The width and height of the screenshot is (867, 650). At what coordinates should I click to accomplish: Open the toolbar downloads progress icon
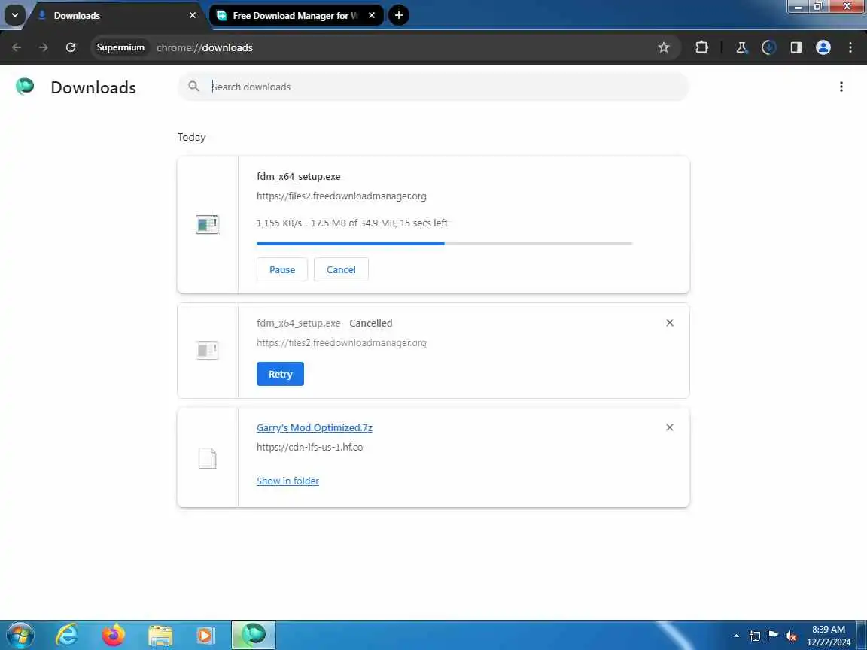(768, 47)
